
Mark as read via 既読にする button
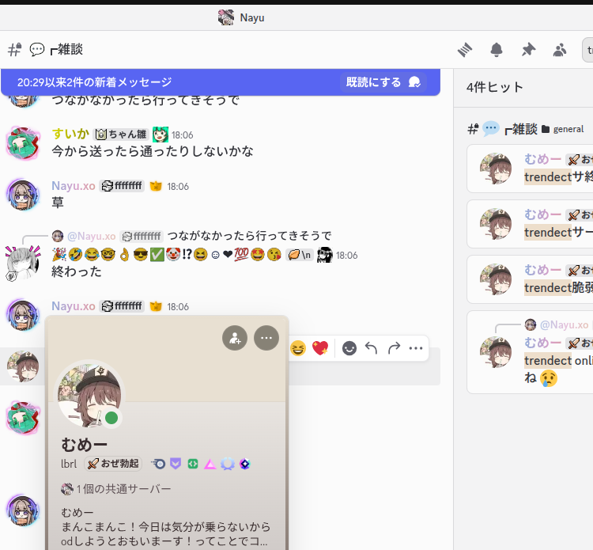click(x=383, y=82)
